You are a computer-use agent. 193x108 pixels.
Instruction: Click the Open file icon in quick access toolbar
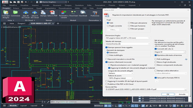[x=11, y=2]
